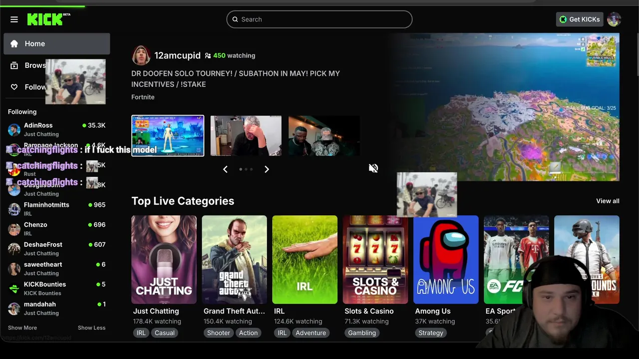Click the Get KICKs button

(x=580, y=19)
